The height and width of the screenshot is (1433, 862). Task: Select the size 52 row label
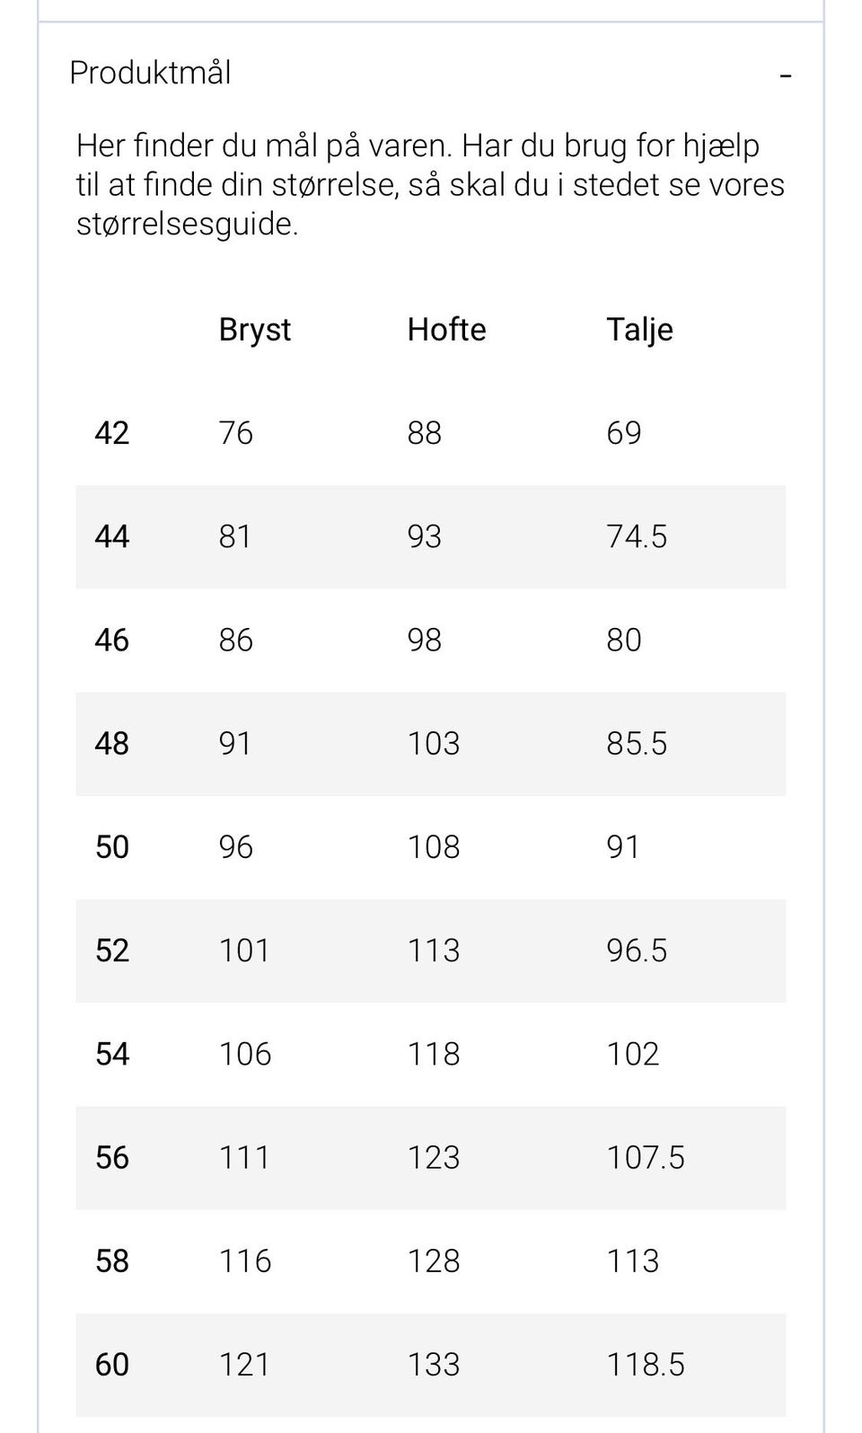[112, 950]
